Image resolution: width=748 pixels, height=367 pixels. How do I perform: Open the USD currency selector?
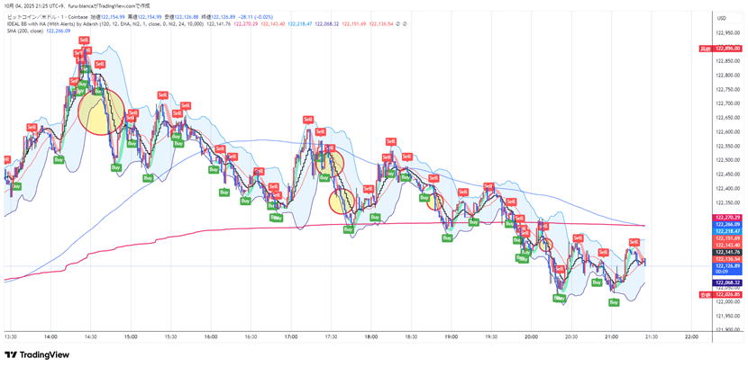(721, 18)
